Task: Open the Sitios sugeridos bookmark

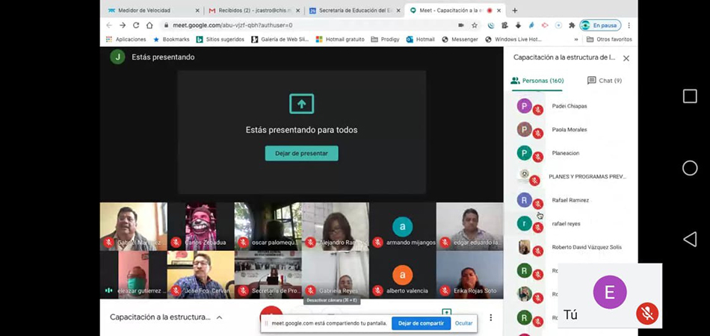Action: pyautogui.click(x=220, y=40)
